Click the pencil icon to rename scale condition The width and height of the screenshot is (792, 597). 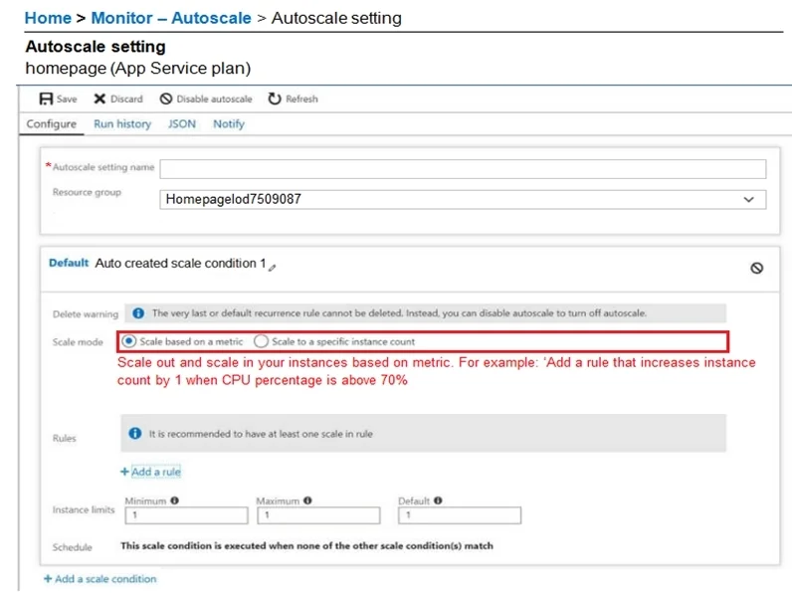273,268
